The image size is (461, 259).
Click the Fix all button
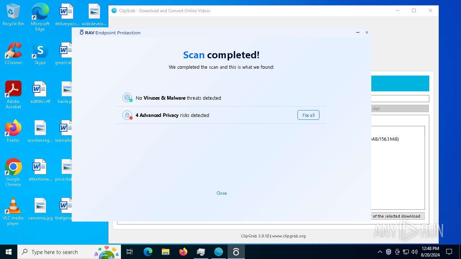coord(308,115)
